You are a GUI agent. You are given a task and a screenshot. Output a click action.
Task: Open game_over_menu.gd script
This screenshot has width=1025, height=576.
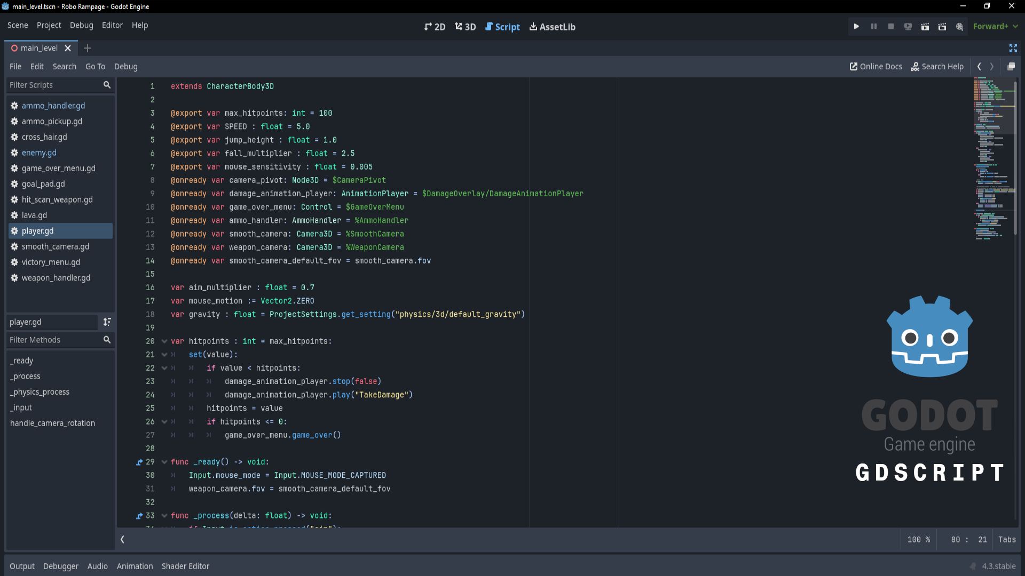[x=60, y=168]
